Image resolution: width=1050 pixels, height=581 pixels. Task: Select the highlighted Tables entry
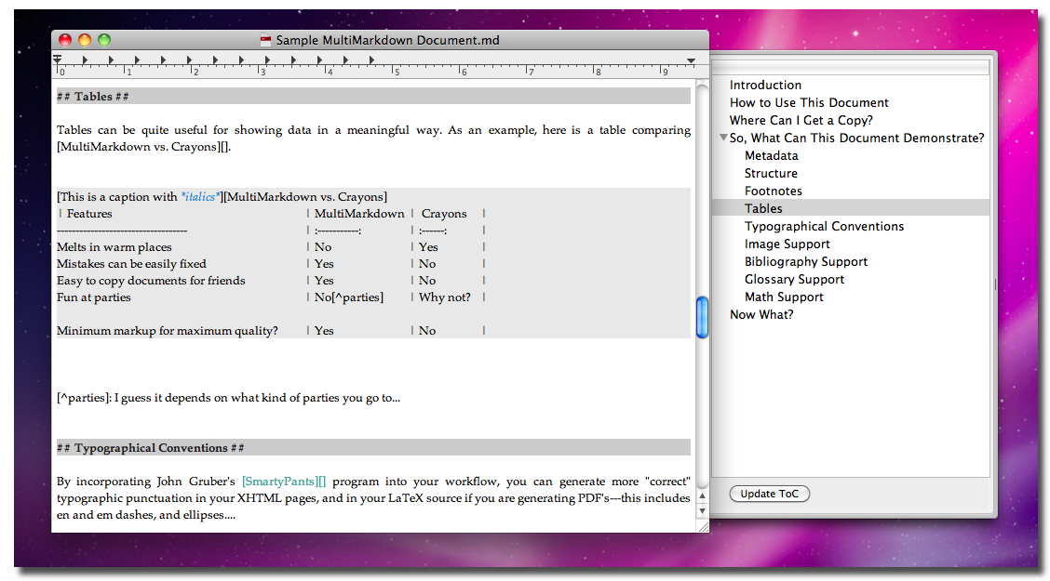point(851,208)
